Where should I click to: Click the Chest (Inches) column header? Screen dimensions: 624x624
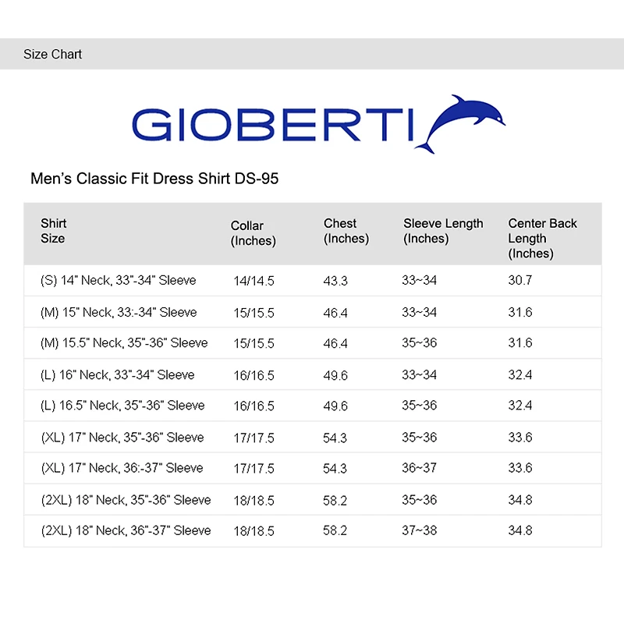click(346, 231)
